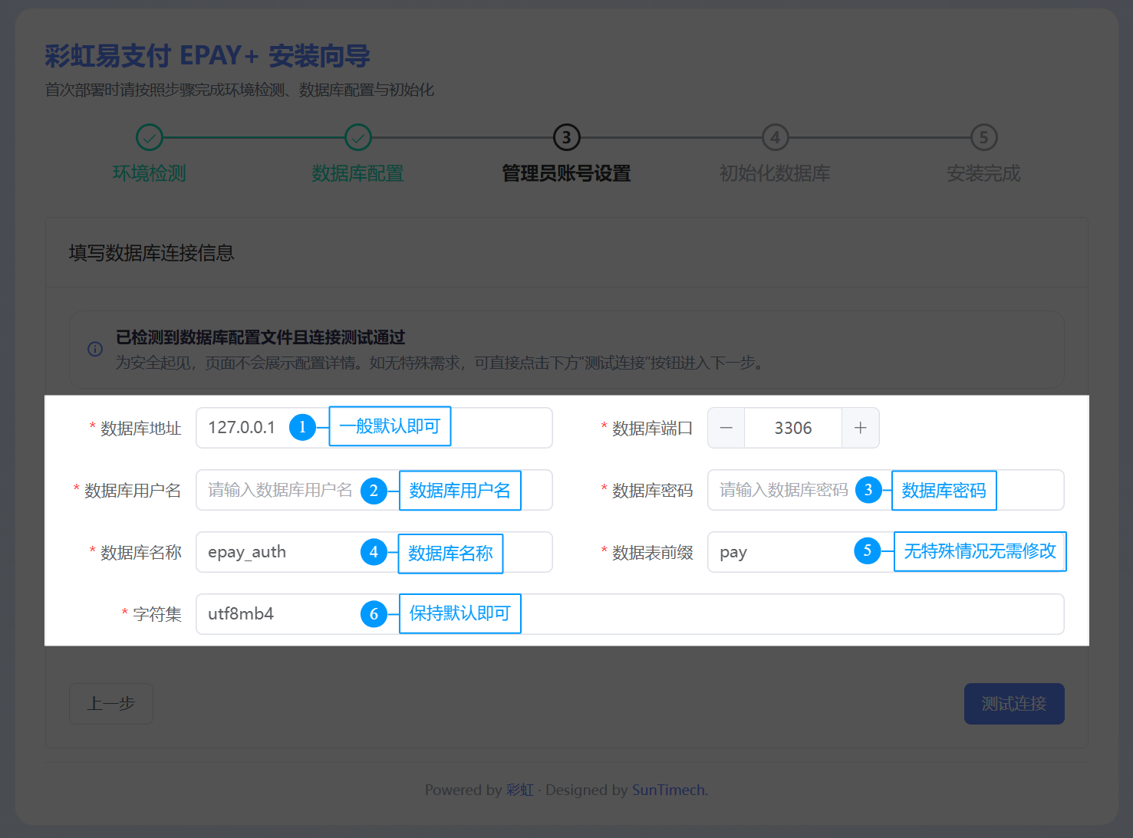Screen dimensions: 1133x838
Task: Select step 3 管理员账号设置 circle
Action: (566, 138)
